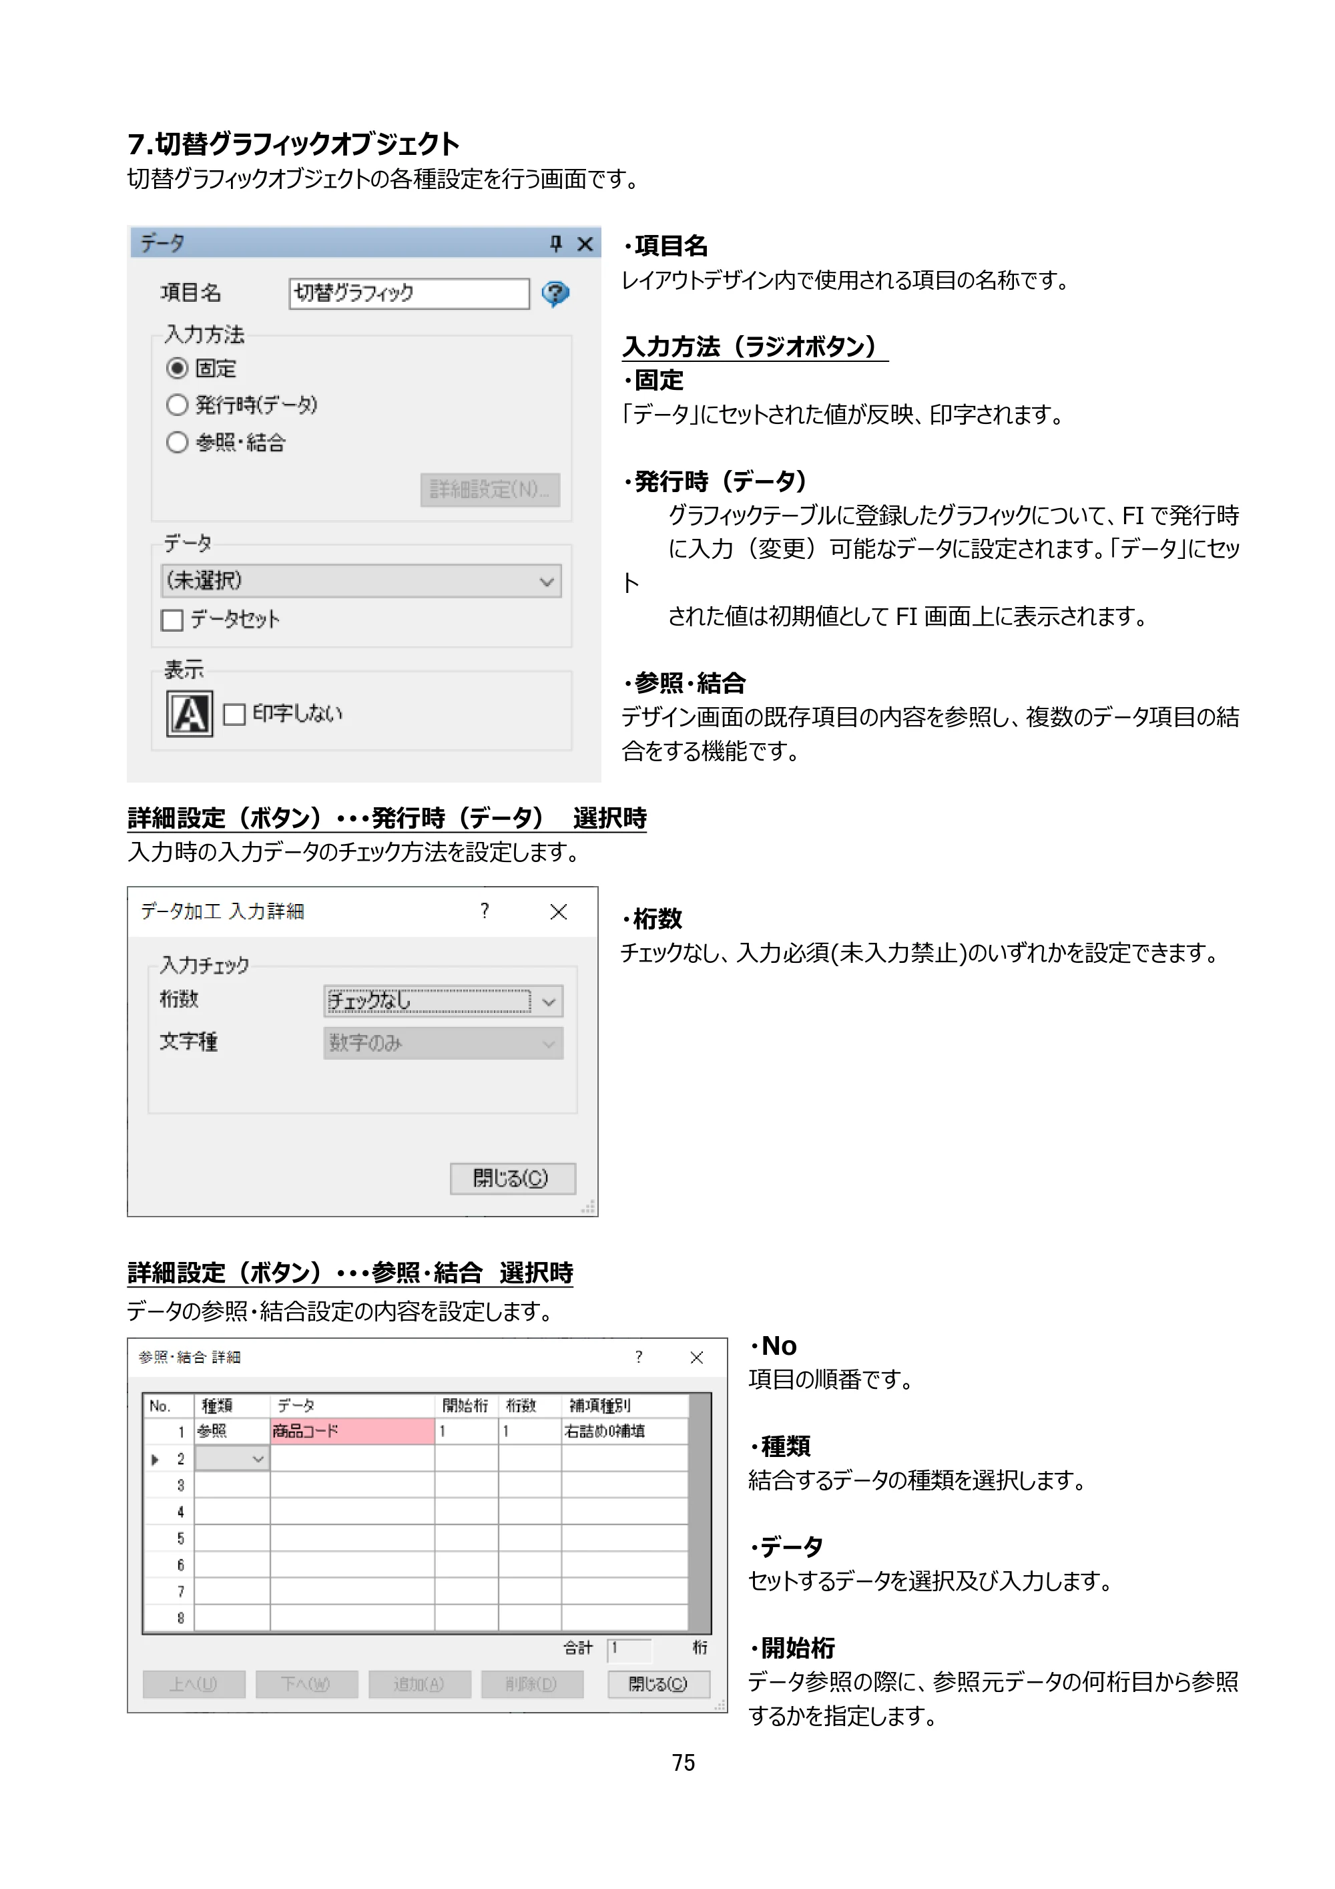1335x1889 pixels.
Task: Click the 補填種別 column header
Action: pos(624,1406)
